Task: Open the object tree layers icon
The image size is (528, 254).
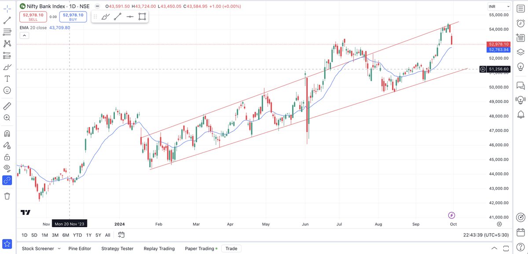Action: 521,51
